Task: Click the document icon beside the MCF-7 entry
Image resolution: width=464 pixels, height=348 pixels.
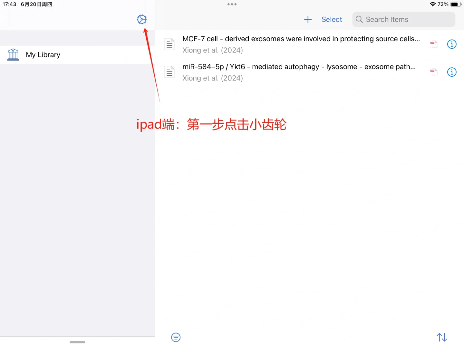Action: pyautogui.click(x=169, y=44)
